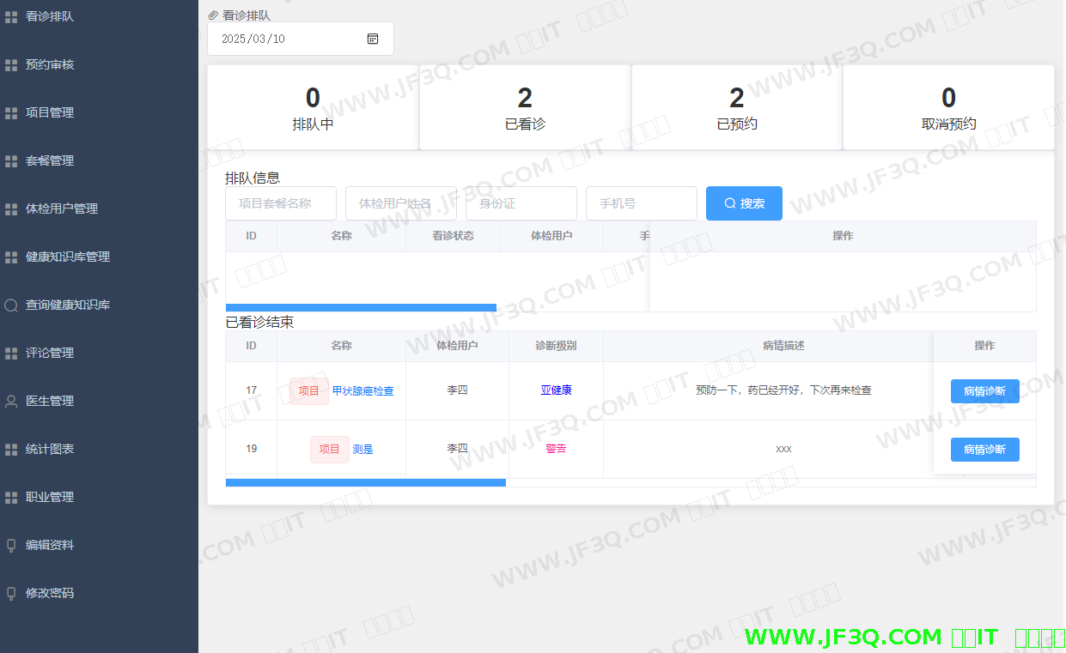Click the search icon beside 查询健康知识库
Image resolution: width=1066 pixels, height=653 pixels.
(x=11, y=305)
